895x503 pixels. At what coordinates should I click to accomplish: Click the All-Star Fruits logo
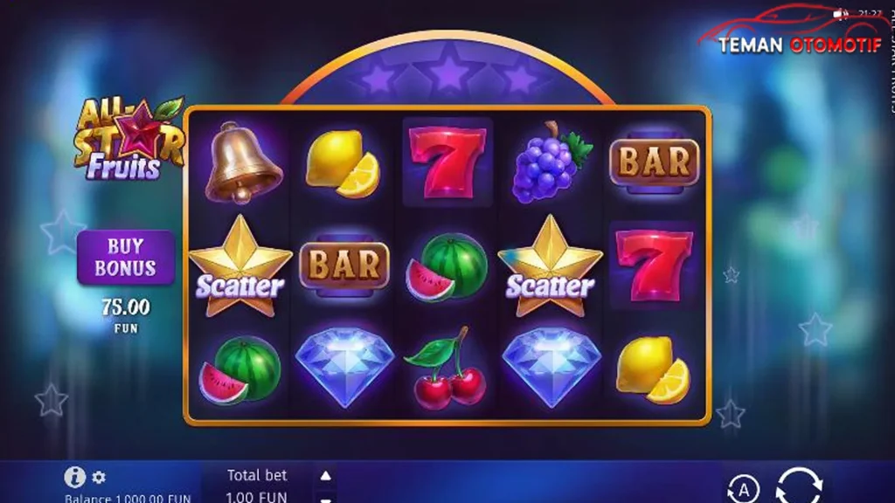point(129,139)
